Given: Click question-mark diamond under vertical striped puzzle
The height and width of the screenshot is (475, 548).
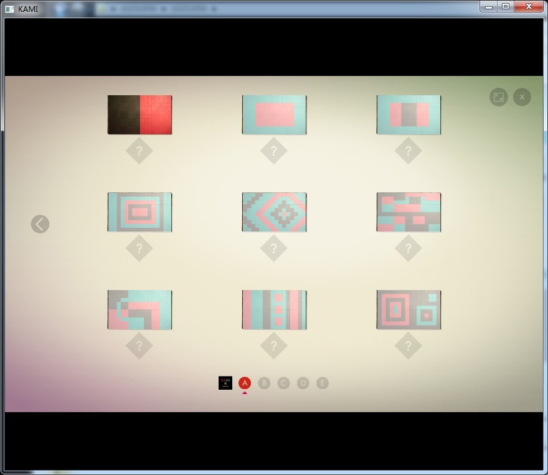Looking at the screenshot, I should (x=273, y=346).
